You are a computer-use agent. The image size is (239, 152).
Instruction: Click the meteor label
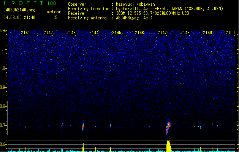(54, 12)
